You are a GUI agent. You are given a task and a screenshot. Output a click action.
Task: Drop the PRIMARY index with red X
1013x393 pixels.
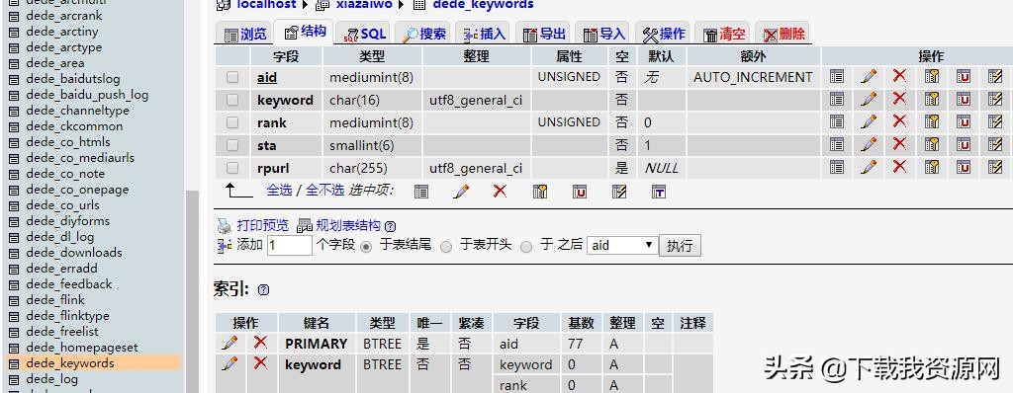click(260, 343)
